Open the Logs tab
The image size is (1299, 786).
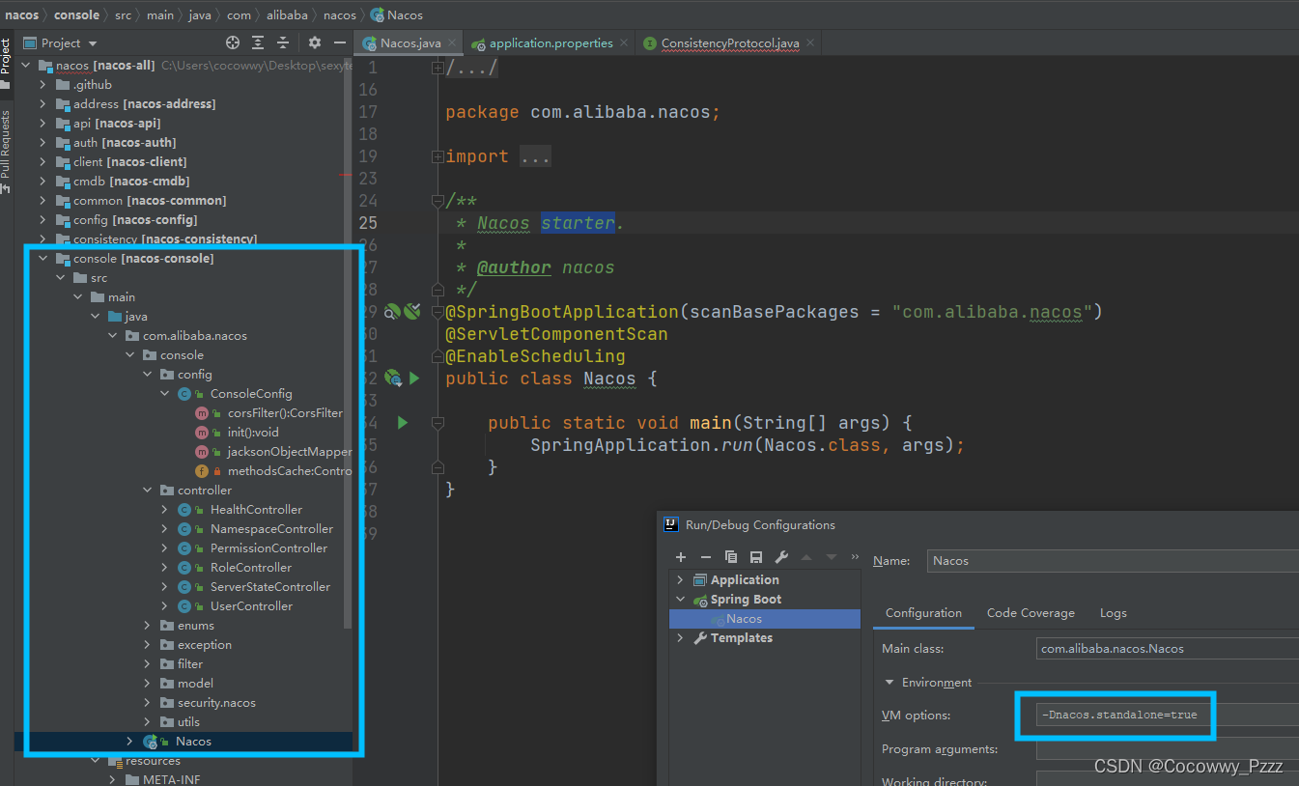pyautogui.click(x=1114, y=613)
